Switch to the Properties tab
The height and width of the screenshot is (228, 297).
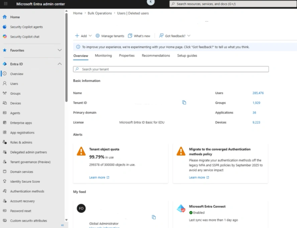(x=127, y=56)
